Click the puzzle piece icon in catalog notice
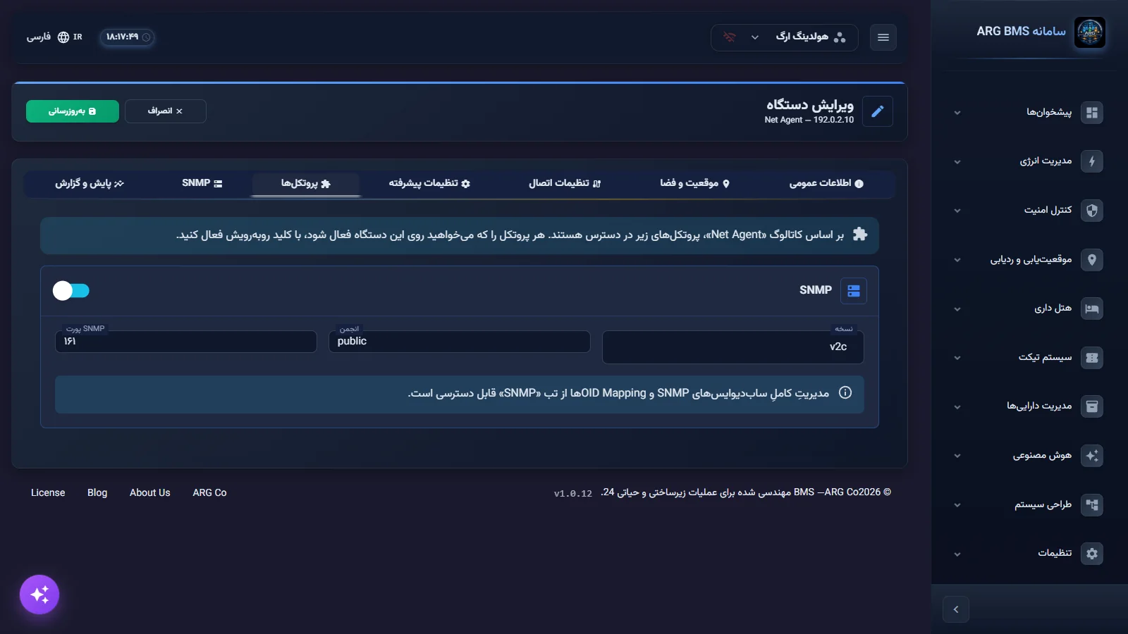The height and width of the screenshot is (634, 1128). pos(860,235)
